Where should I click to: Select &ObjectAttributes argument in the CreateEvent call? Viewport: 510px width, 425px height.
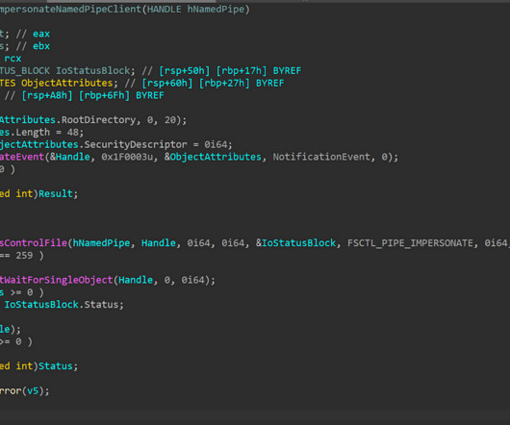(x=213, y=157)
